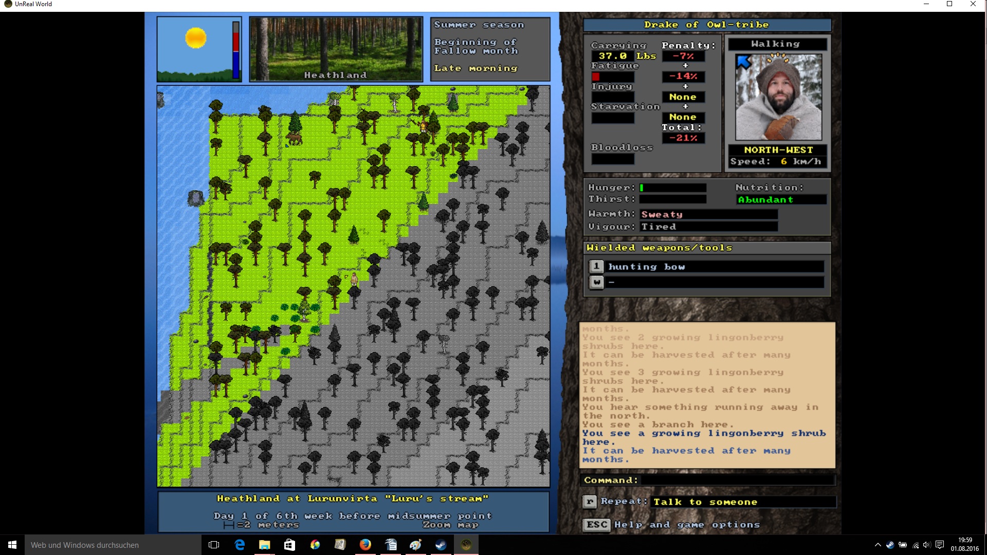987x555 pixels.
Task: Click the grey boulder on the water
Action: [x=195, y=198]
